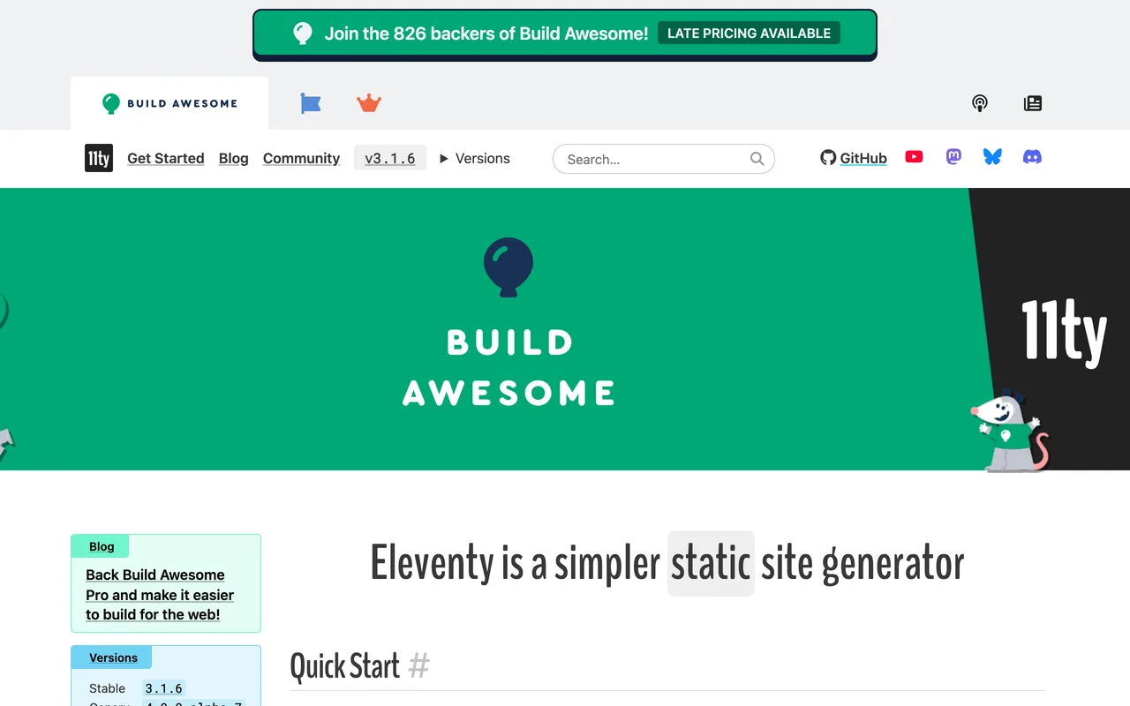Click the BUILD AWESOME hero title text

click(x=509, y=367)
